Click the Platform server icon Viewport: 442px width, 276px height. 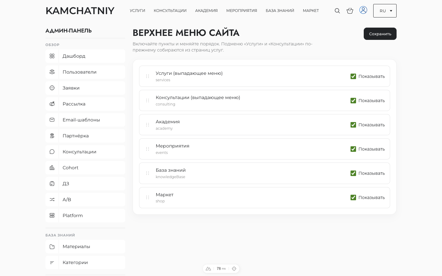[x=52, y=216]
